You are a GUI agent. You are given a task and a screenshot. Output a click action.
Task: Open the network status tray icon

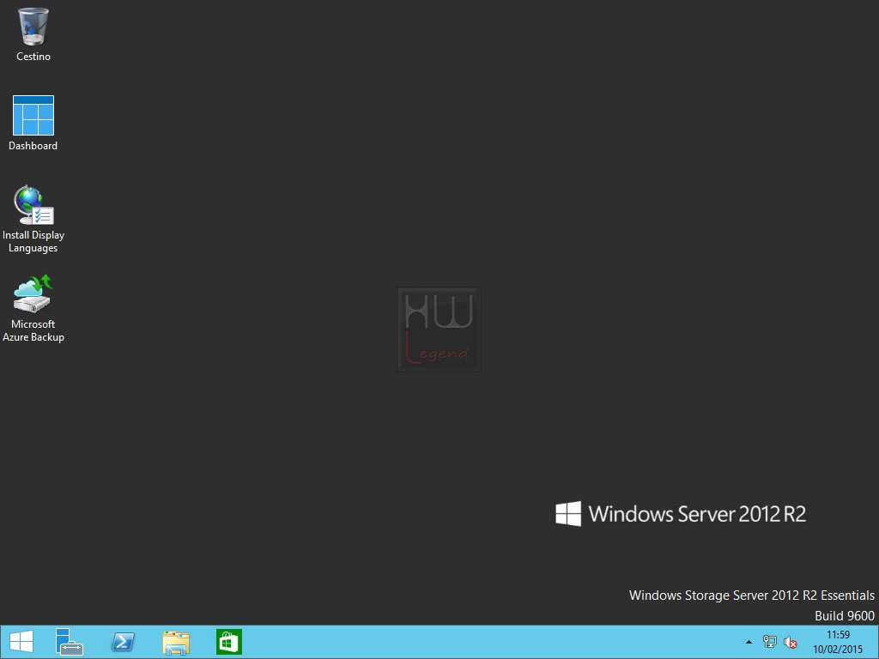[x=770, y=642]
